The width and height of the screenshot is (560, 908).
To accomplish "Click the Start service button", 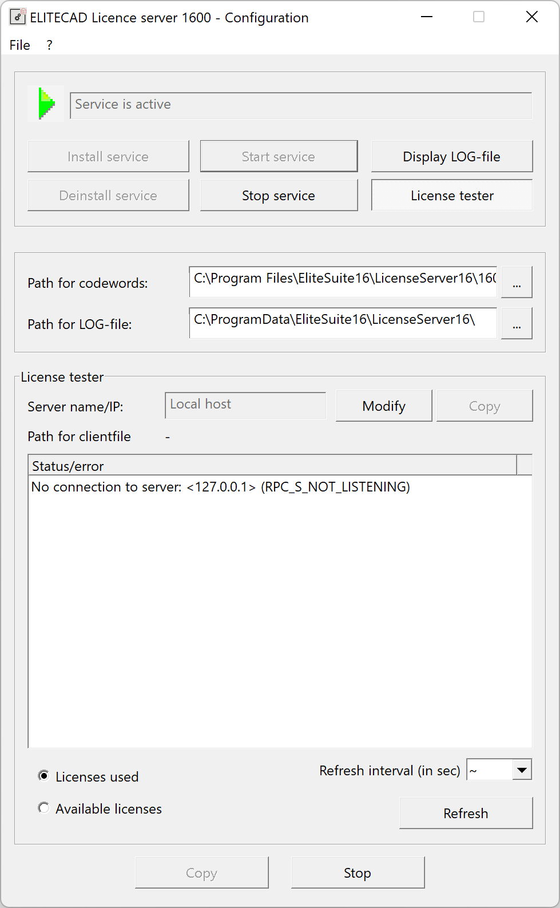I will tap(279, 156).
